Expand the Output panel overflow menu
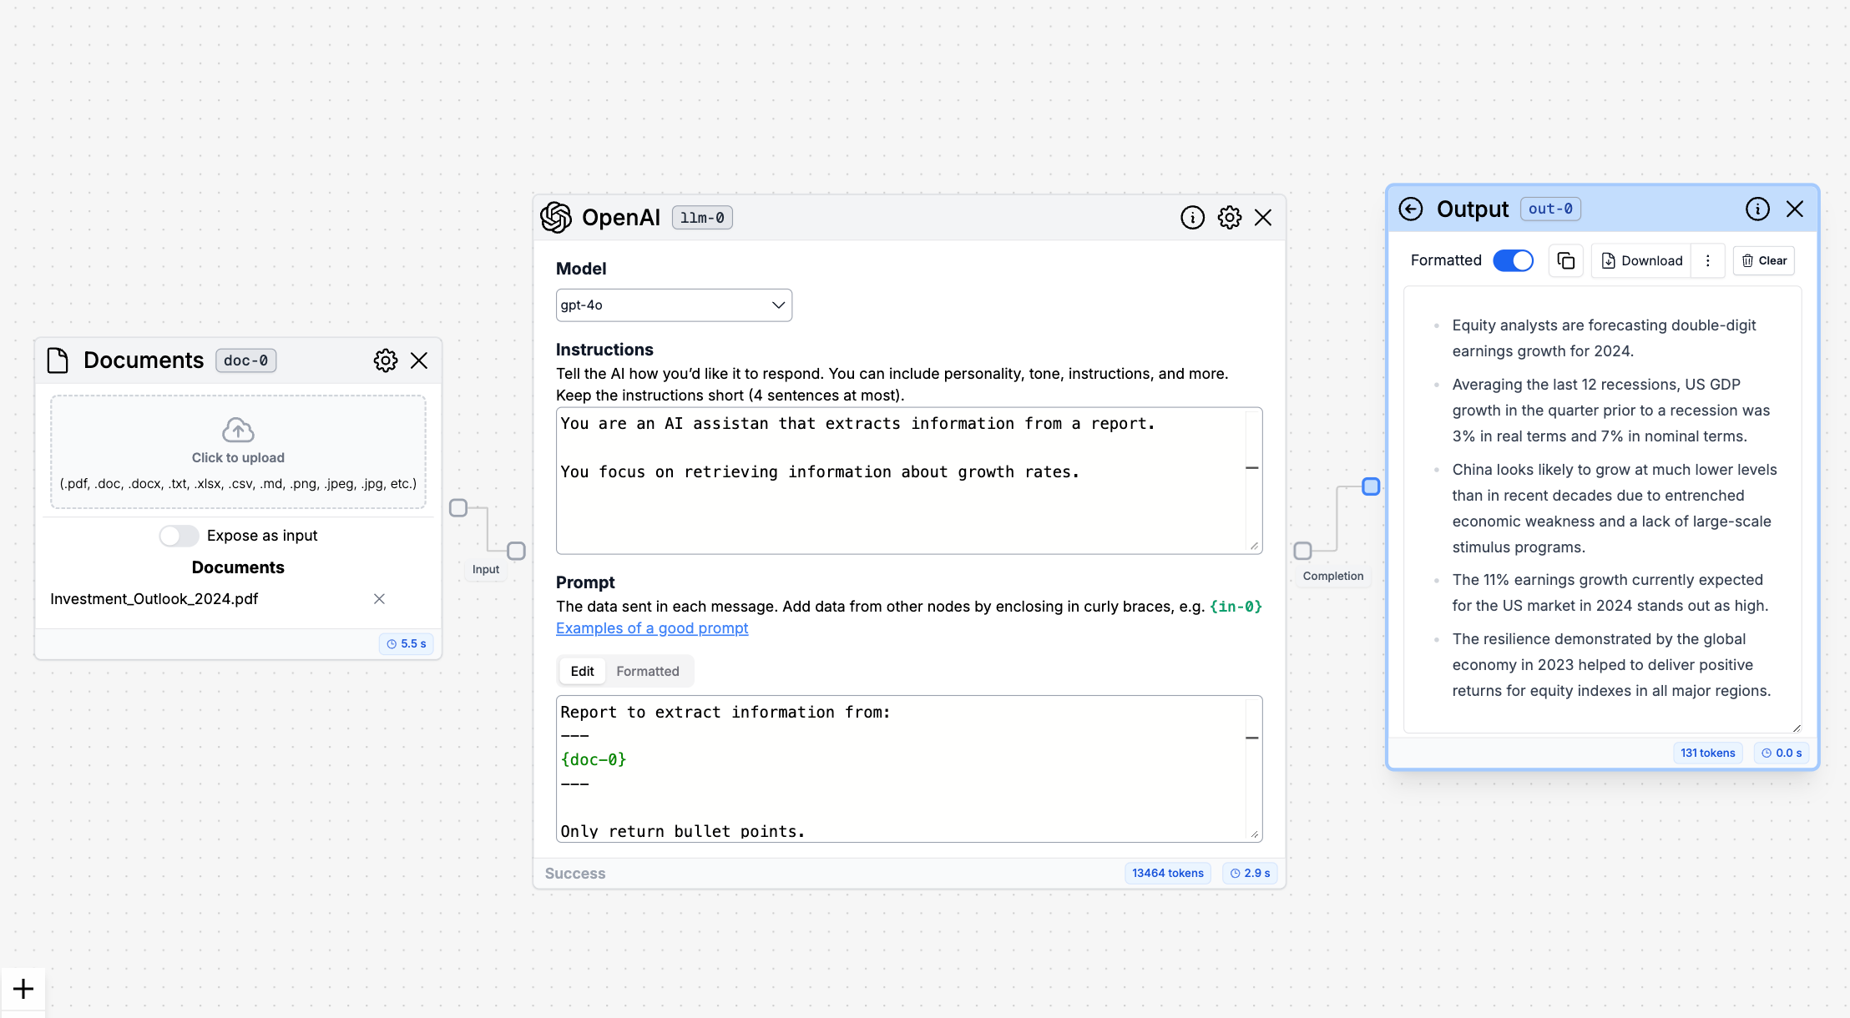 tap(1708, 261)
